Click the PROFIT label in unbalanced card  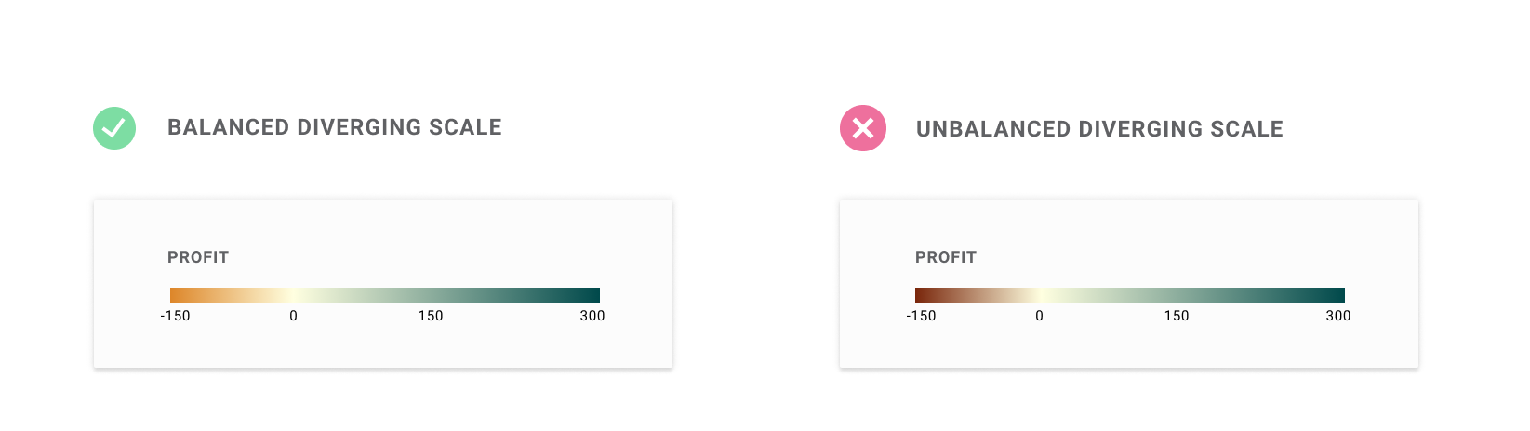tap(946, 257)
